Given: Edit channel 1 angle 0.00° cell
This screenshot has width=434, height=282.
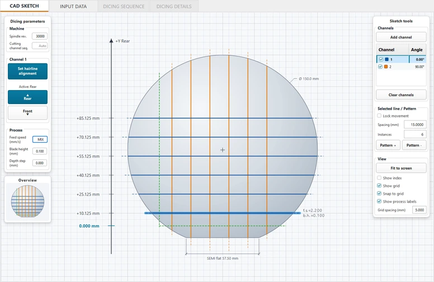Looking at the screenshot, I should tap(417, 59).
